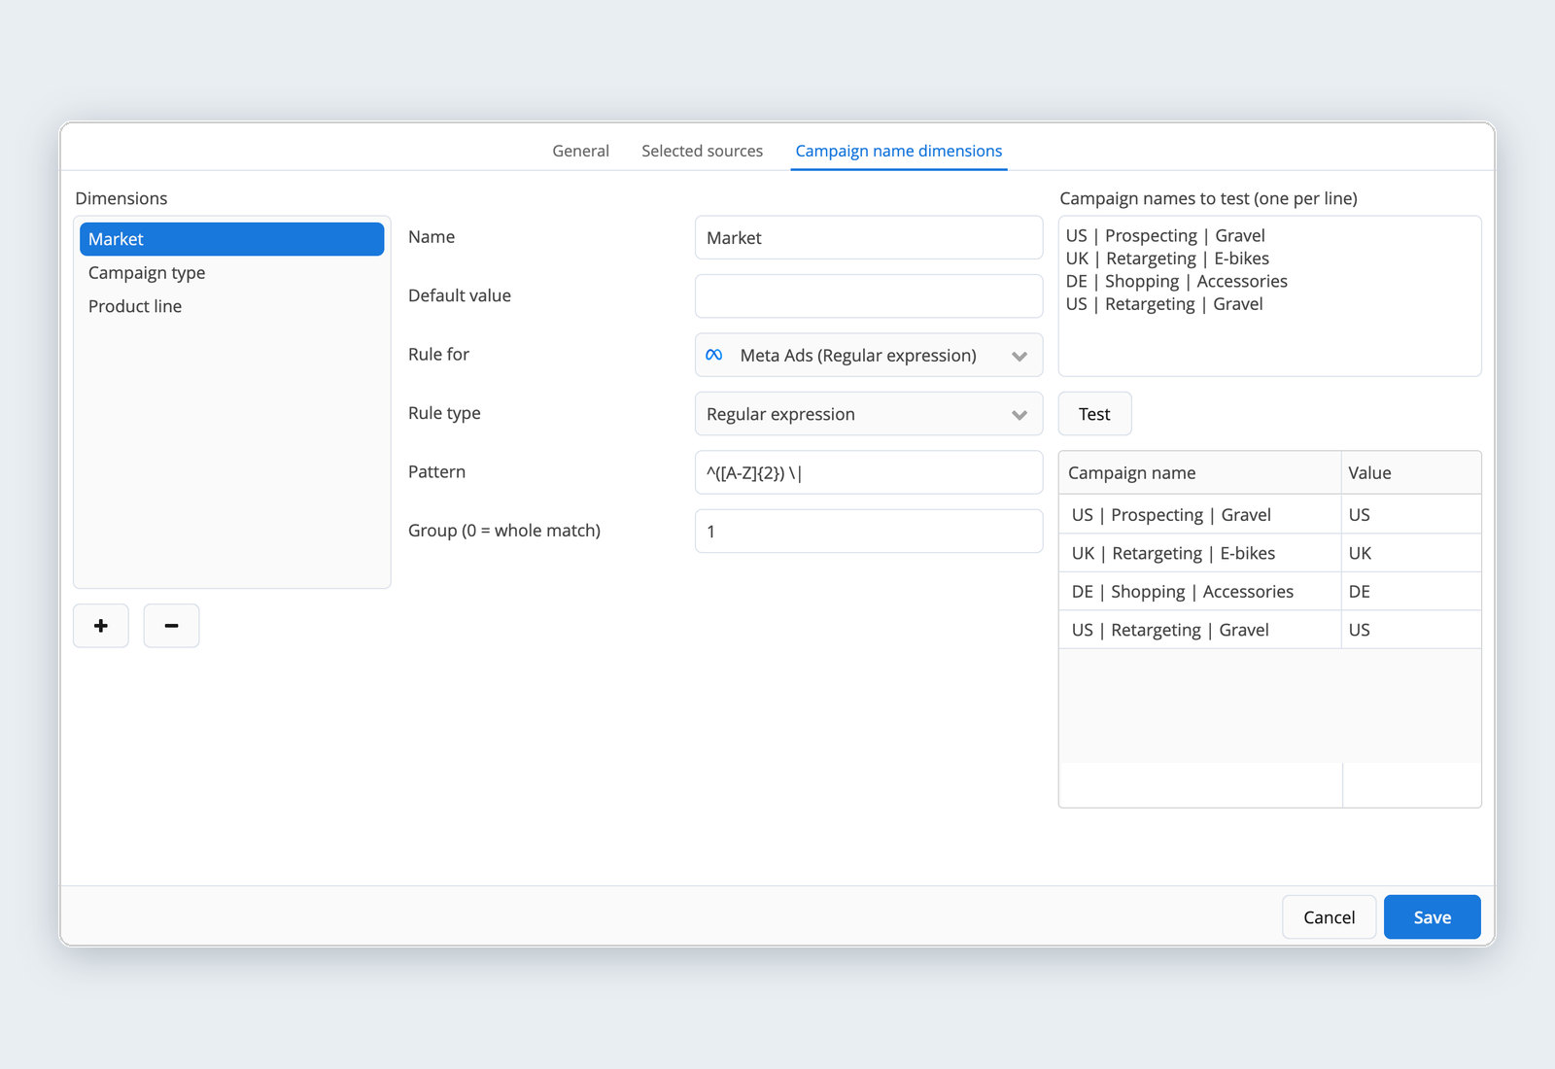Click the 'Campaign names to test' heading

tap(1208, 198)
